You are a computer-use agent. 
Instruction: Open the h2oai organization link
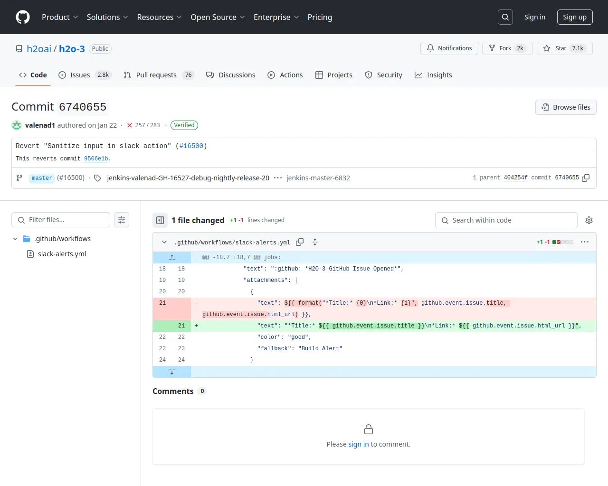39,49
